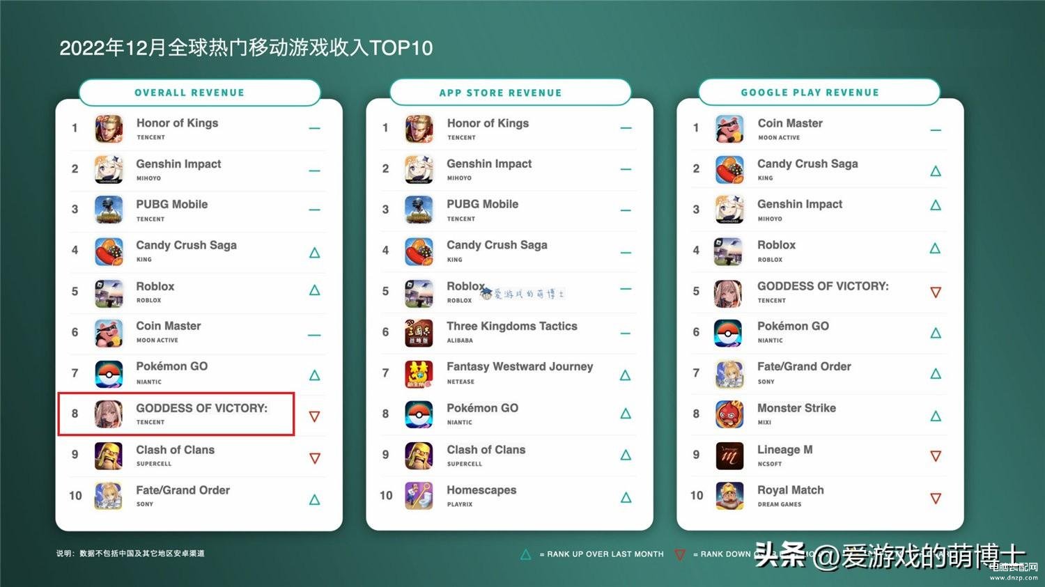The width and height of the screenshot is (1045, 587).
Task: Click Fate/Grand Order title in Google Play list
Action: click(804, 366)
